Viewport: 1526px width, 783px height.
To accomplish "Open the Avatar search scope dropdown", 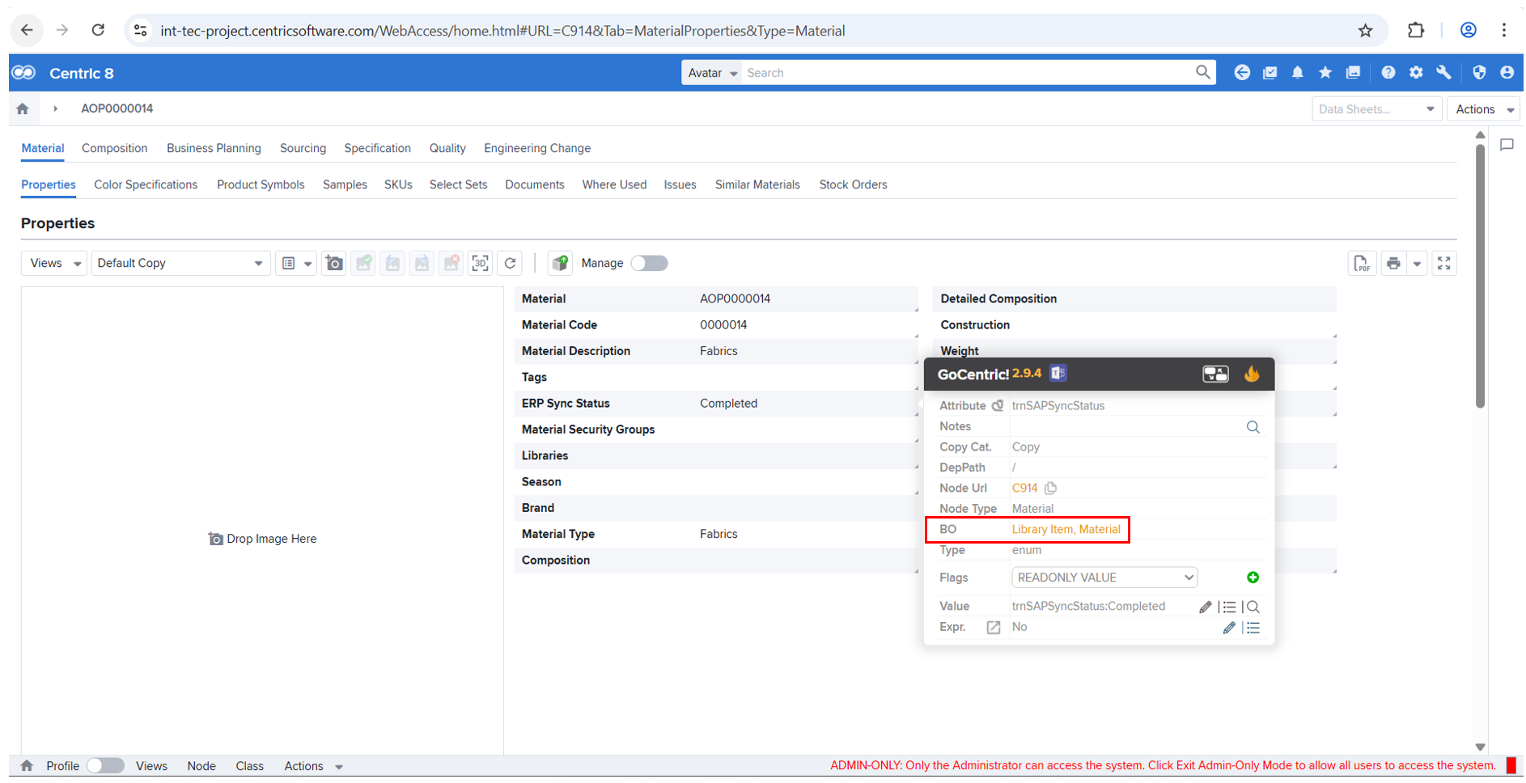I will tap(711, 73).
